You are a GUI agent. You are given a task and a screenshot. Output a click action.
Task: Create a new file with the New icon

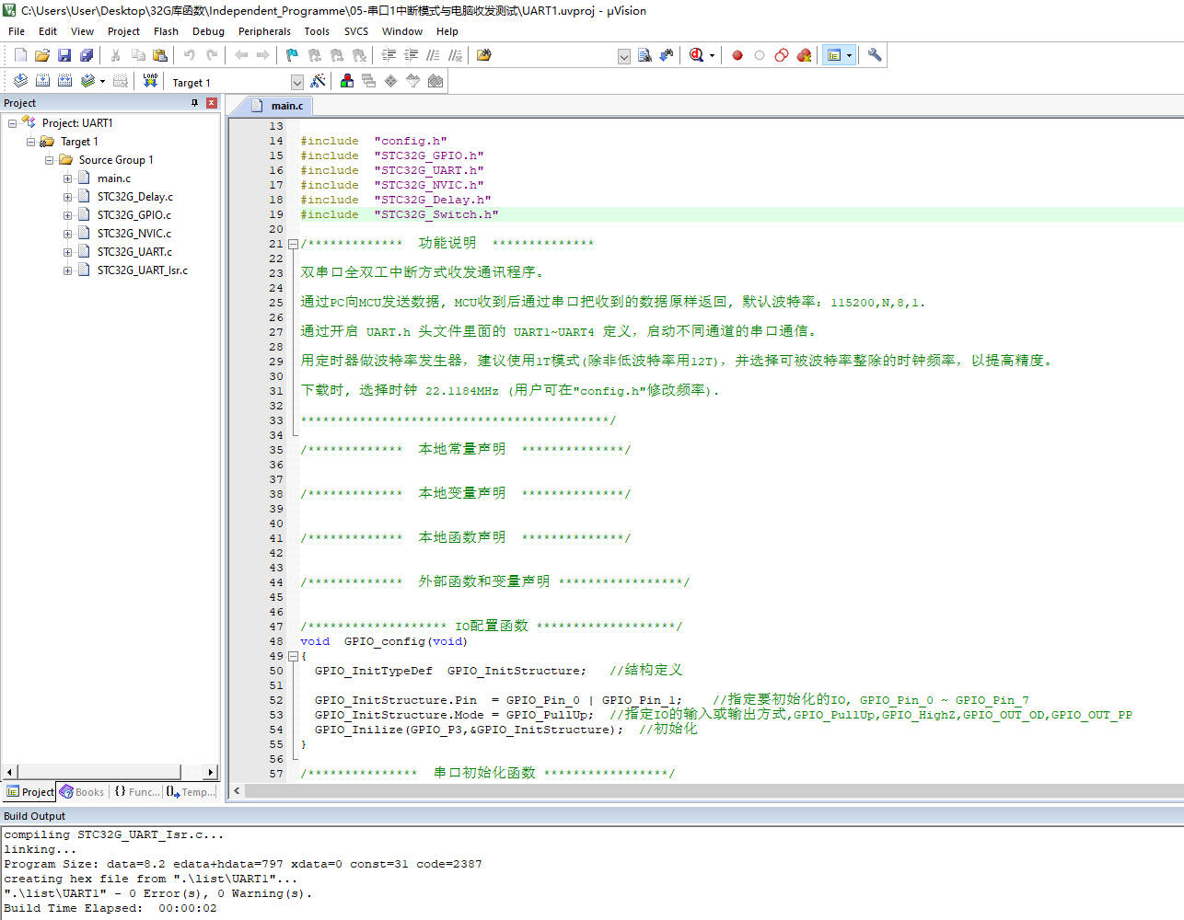(x=20, y=55)
